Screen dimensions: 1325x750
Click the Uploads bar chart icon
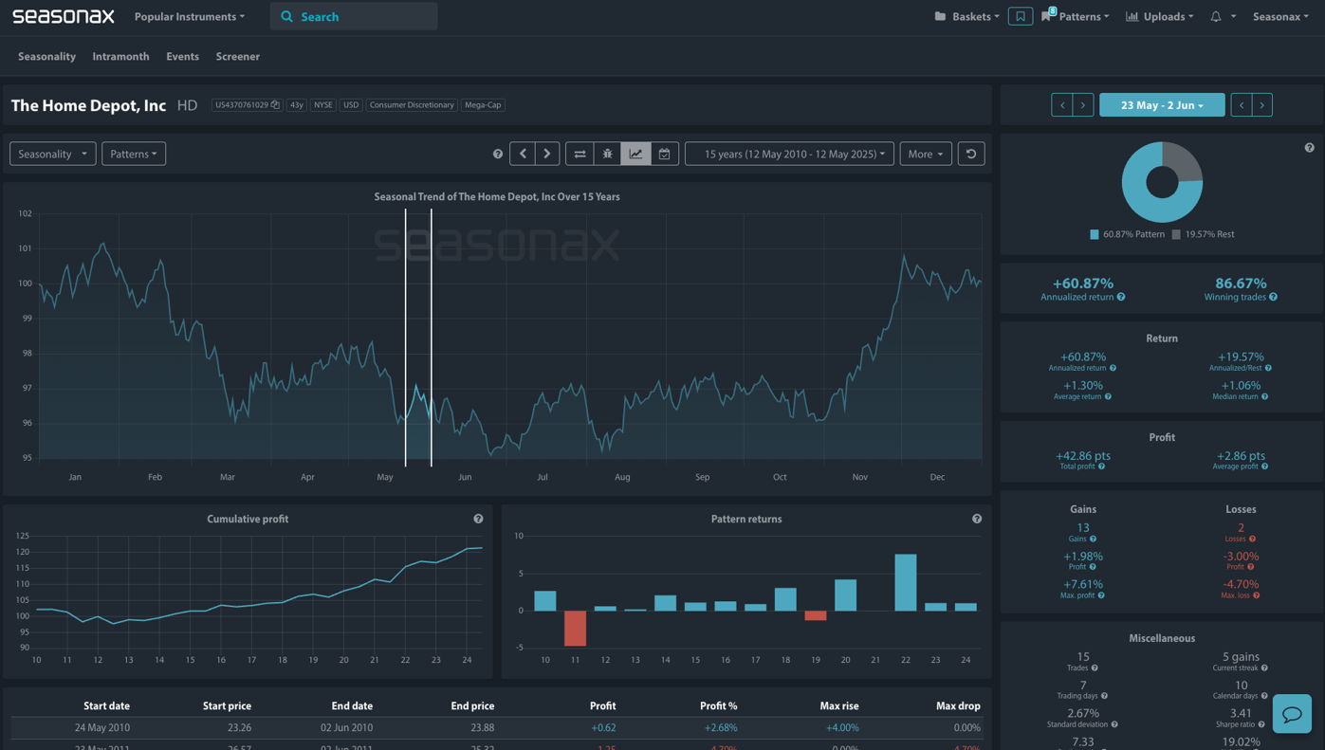tap(1132, 16)
